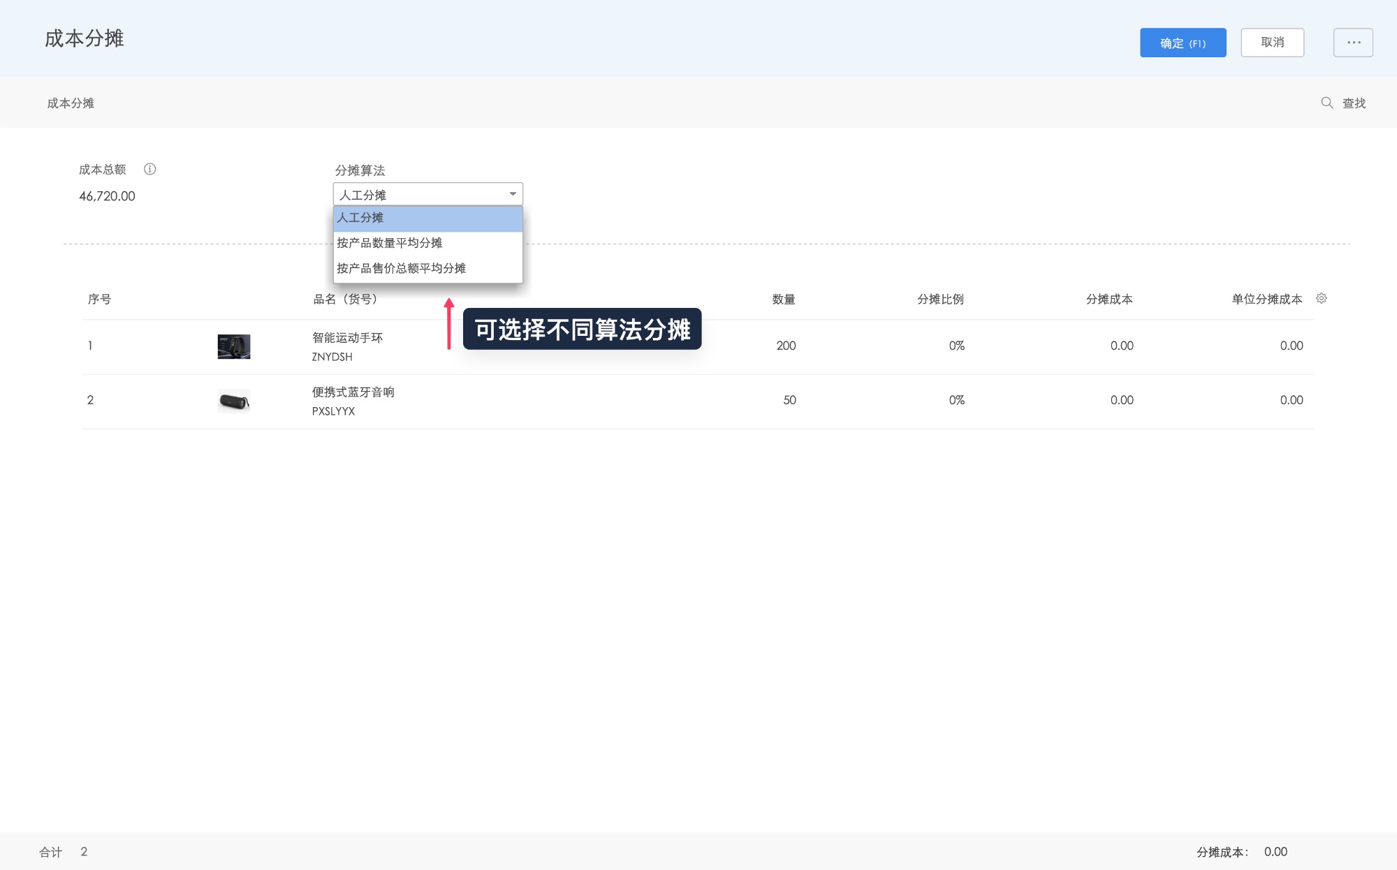Click row number 1 cell

[90, 346]
